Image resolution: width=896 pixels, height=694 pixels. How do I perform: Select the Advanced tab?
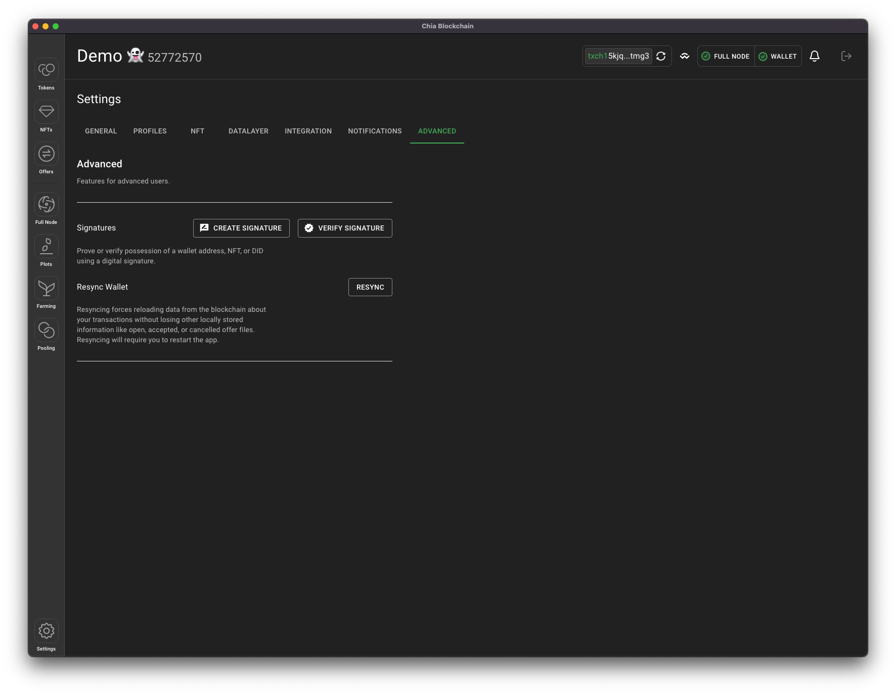[x=437, y=131]
